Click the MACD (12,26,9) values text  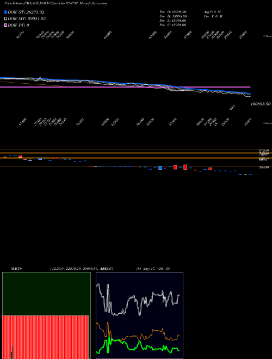click(x=83, y=269)
